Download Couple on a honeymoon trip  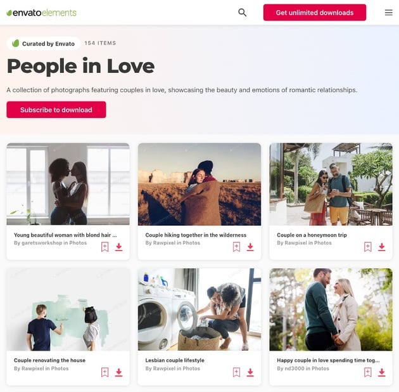(x=381, y=247)
